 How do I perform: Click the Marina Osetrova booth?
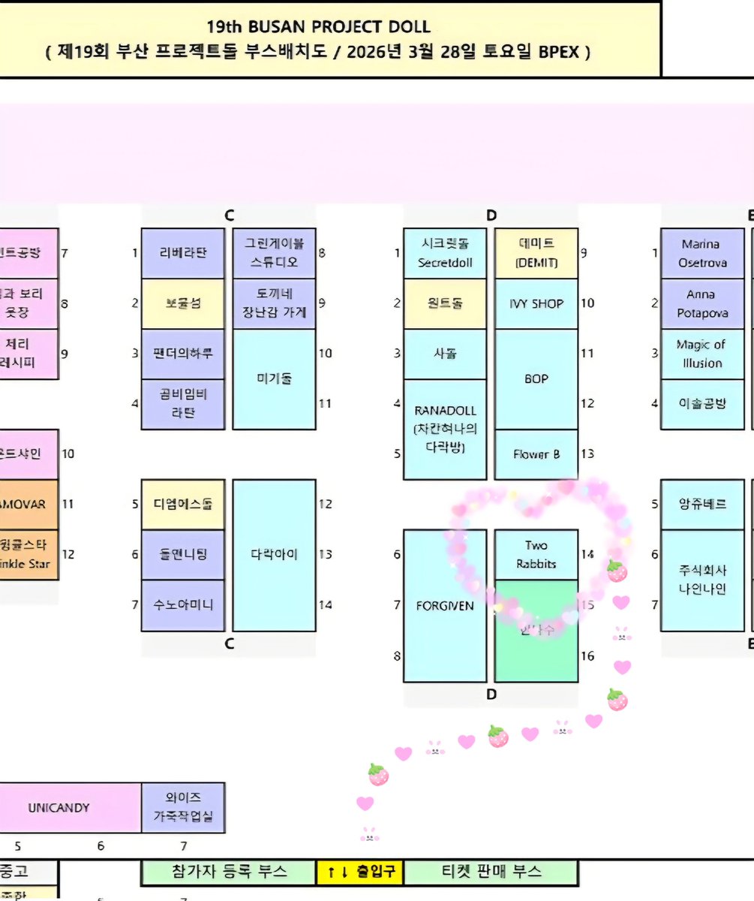[x=702, y=253]
